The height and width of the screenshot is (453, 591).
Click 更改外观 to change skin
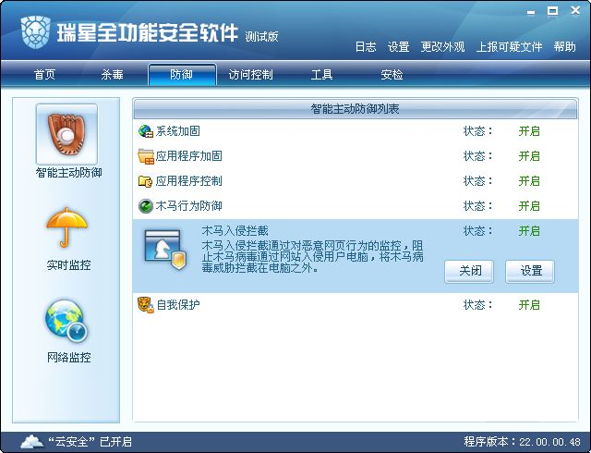click(x=442, y=47)
